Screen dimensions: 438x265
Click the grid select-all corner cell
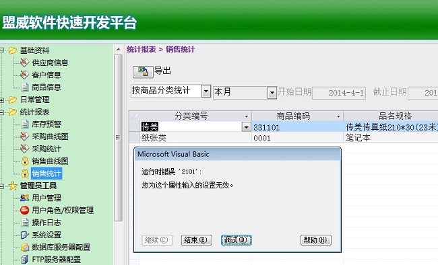click(x=134, y=116)
